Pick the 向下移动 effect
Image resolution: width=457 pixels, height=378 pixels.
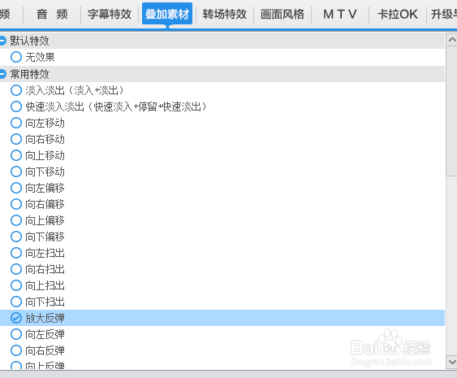16,172
